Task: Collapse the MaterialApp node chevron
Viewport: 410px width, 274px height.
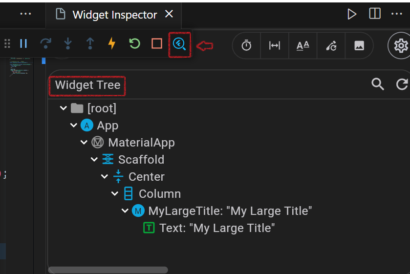Action: (84, 142)
